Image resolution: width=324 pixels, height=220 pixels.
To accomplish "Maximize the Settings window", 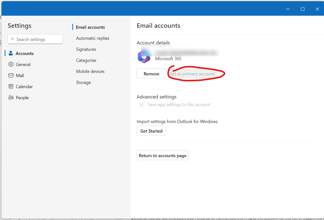I will tap(303, 9).
